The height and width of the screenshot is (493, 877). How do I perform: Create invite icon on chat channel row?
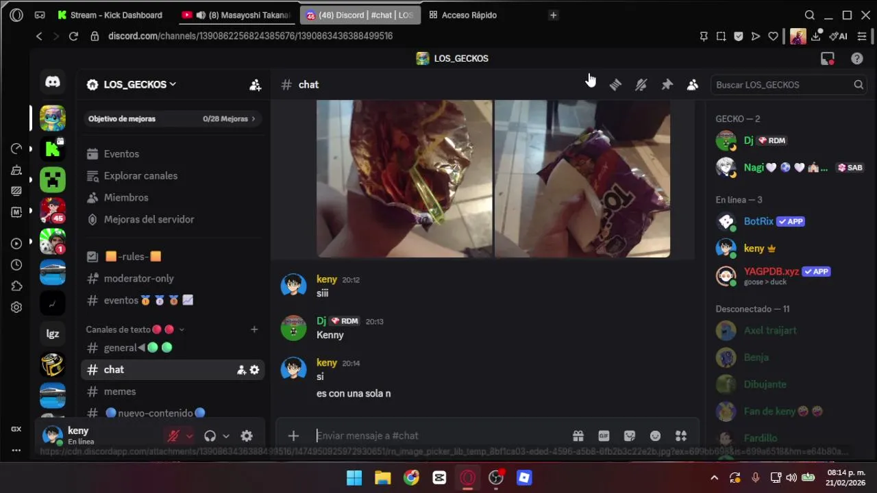(241, 370)
